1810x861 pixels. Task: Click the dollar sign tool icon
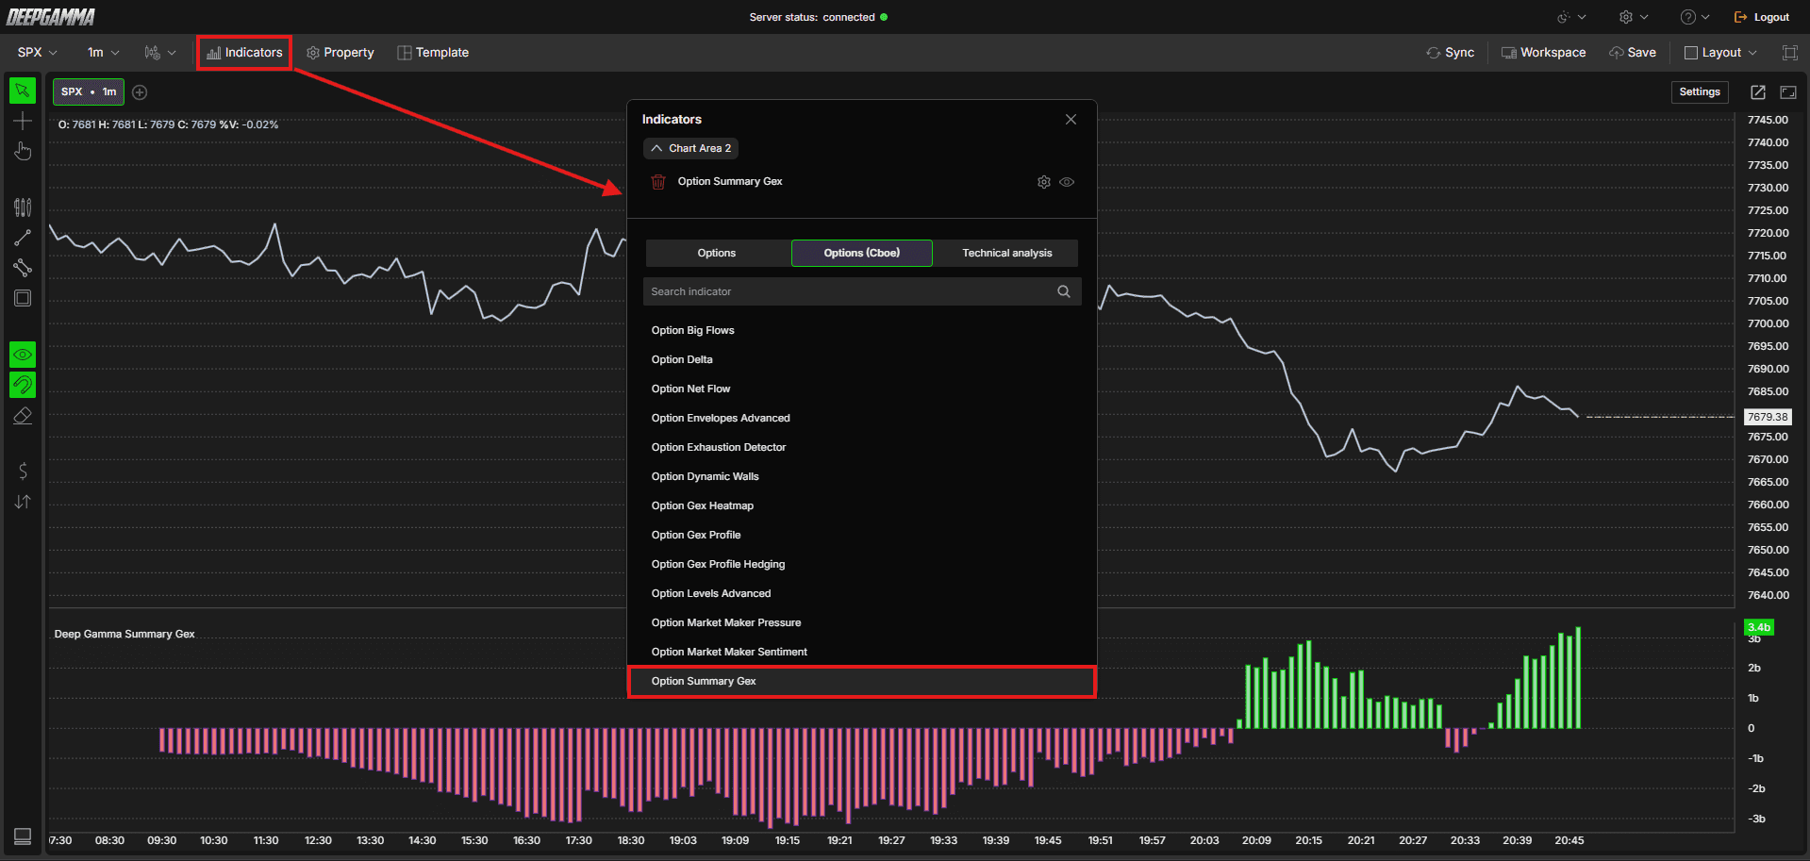[23, 471]
